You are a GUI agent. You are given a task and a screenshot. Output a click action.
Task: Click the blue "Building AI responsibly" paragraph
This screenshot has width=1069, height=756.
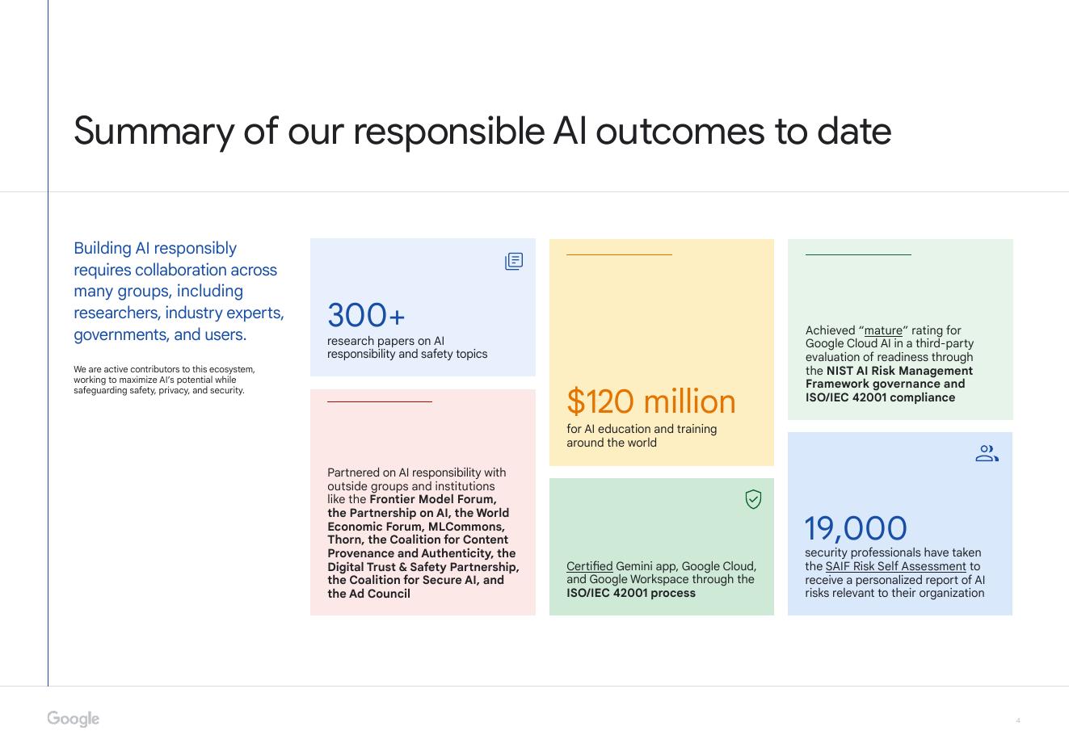pos(179,291)
